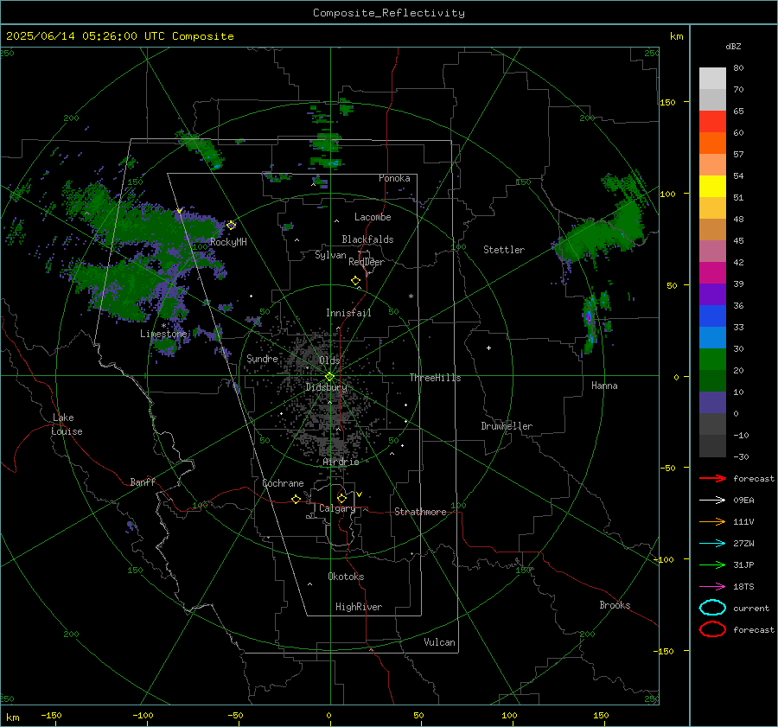This screenshot has width=778, height=727.
Task: Click the Stettler town label
Action: [504, 250]
